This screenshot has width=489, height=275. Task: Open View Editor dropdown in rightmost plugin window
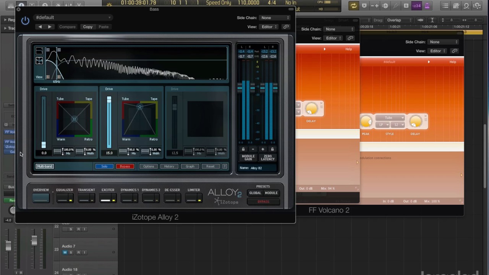(437, 51)
